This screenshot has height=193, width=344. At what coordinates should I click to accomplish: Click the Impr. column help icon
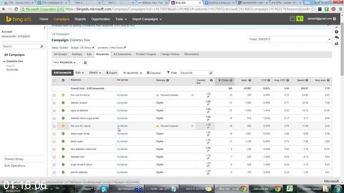[249, 80]
